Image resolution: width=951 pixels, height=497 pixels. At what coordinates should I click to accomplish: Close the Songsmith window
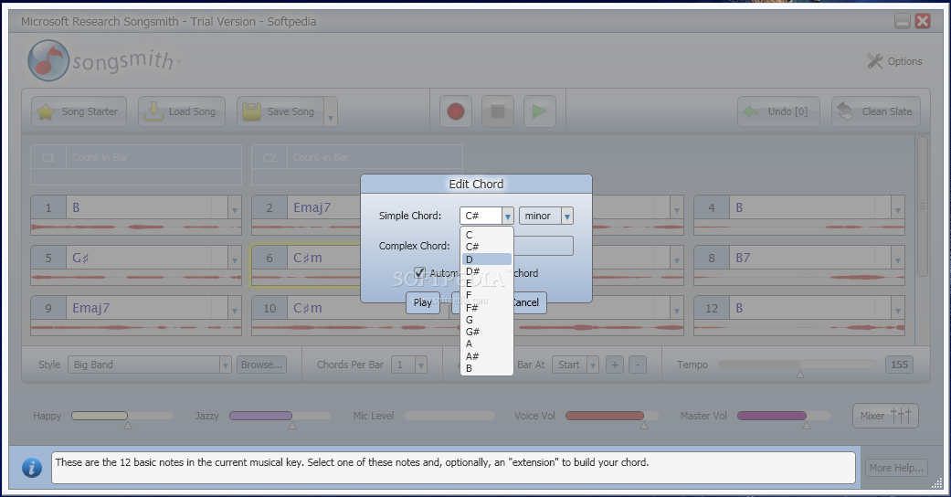coord(923,21)
